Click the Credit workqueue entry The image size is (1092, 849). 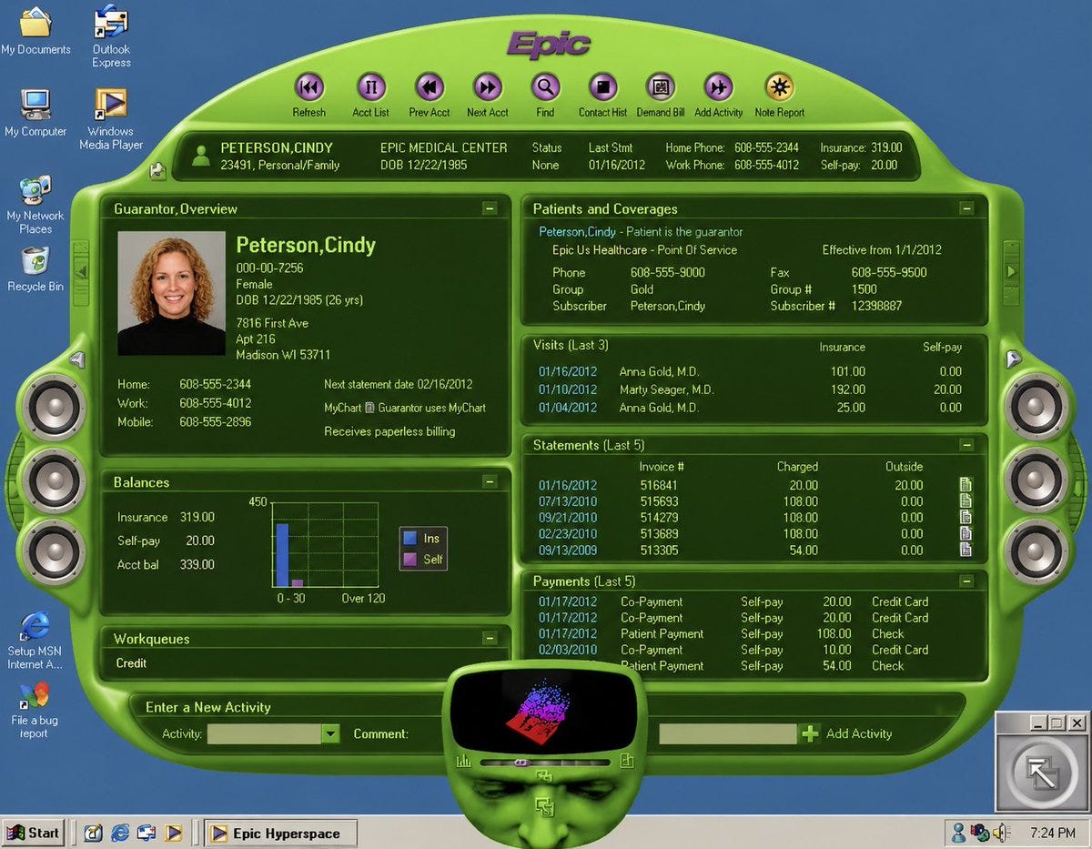(x=131, y=663)
